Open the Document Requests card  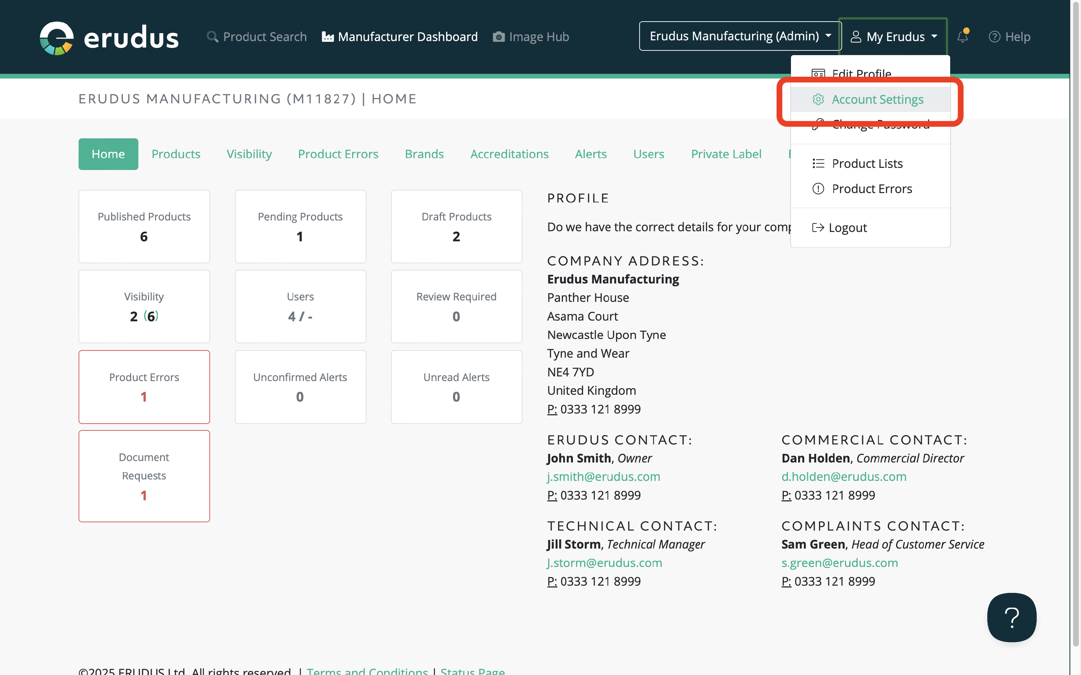pyautogui.click(x=144, y=476)
